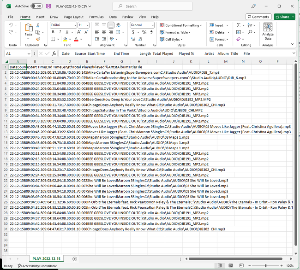The image size is (300, 270).
Task: Toggle AutoSave switch
Action: point(36,6)
